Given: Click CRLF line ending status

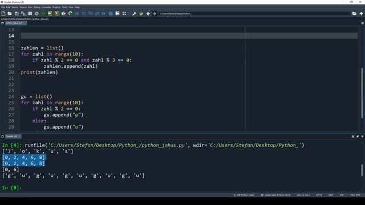Looking at the screenshot, I should pos(331,195).
